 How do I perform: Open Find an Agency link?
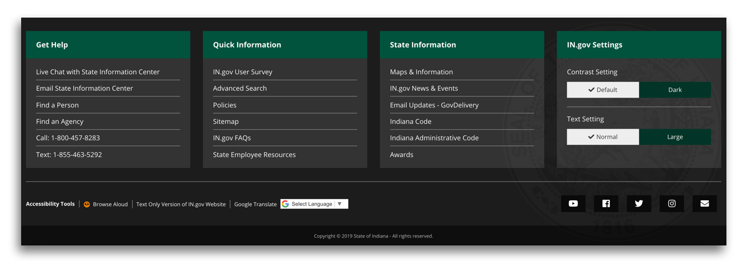coord(59,122)
